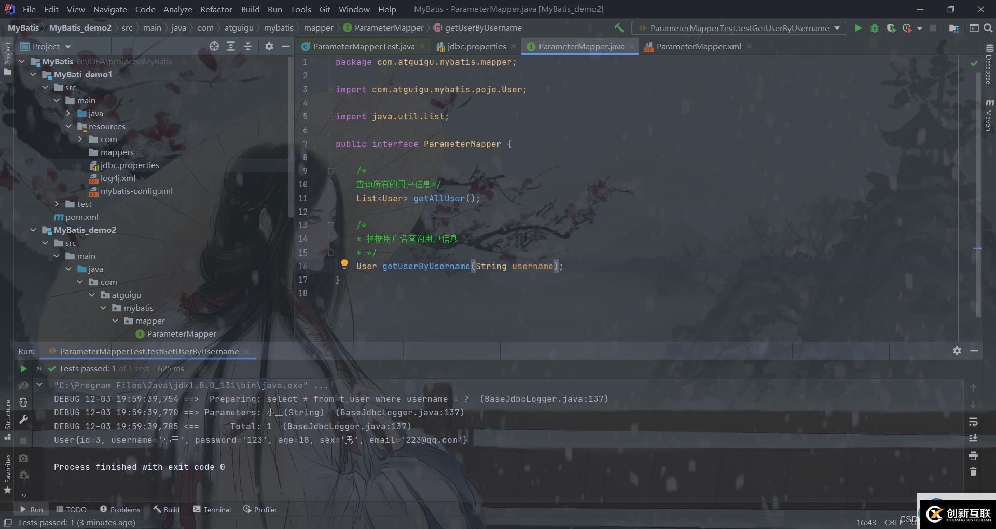The image size is (996, 529).
Task: Open Build tool window at bottom
Action: [x=166, y=510]
